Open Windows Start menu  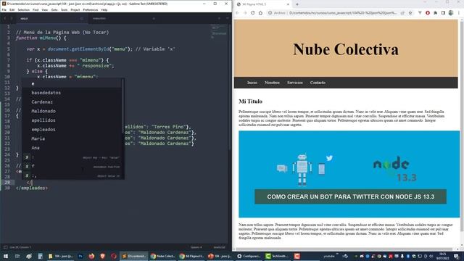coord(5,256)
